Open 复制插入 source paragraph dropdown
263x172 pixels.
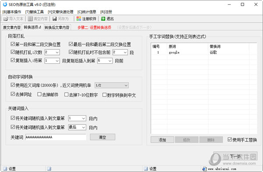click(x=52, y=61)
